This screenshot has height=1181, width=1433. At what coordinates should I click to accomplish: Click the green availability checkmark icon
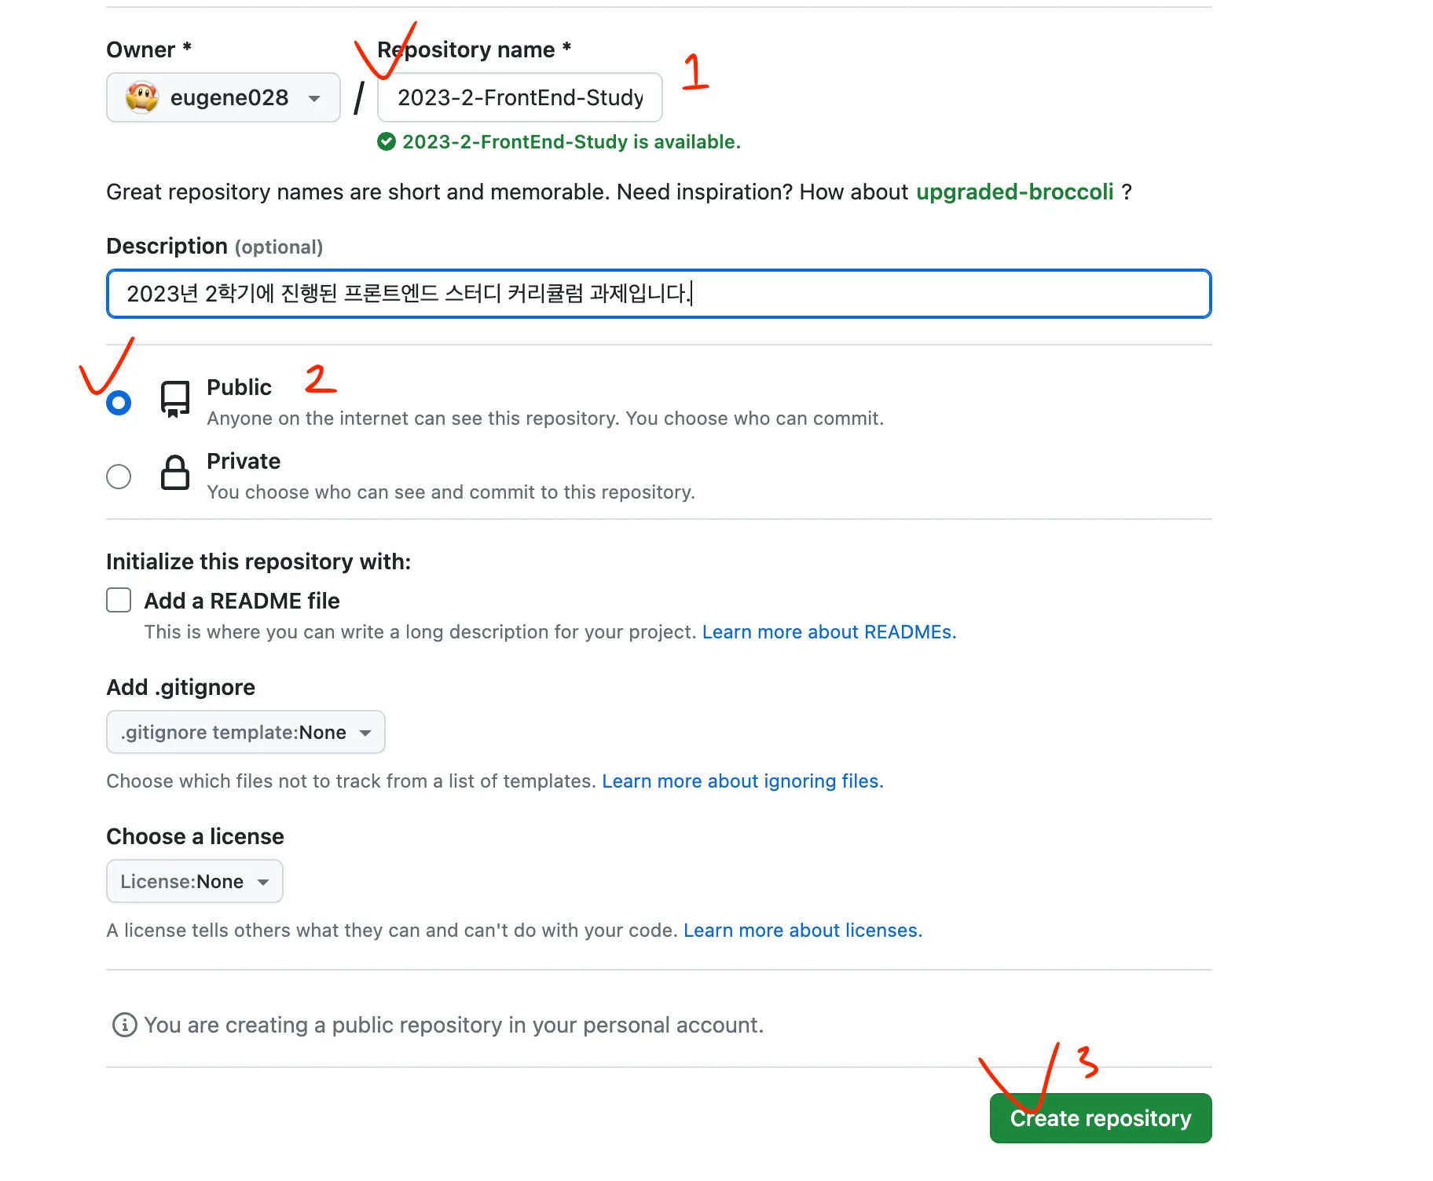[x=387, y=142]
